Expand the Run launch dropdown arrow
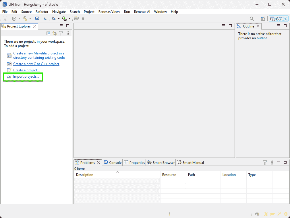The width and height of the screenshot is (290, 218). pos(69,19)
